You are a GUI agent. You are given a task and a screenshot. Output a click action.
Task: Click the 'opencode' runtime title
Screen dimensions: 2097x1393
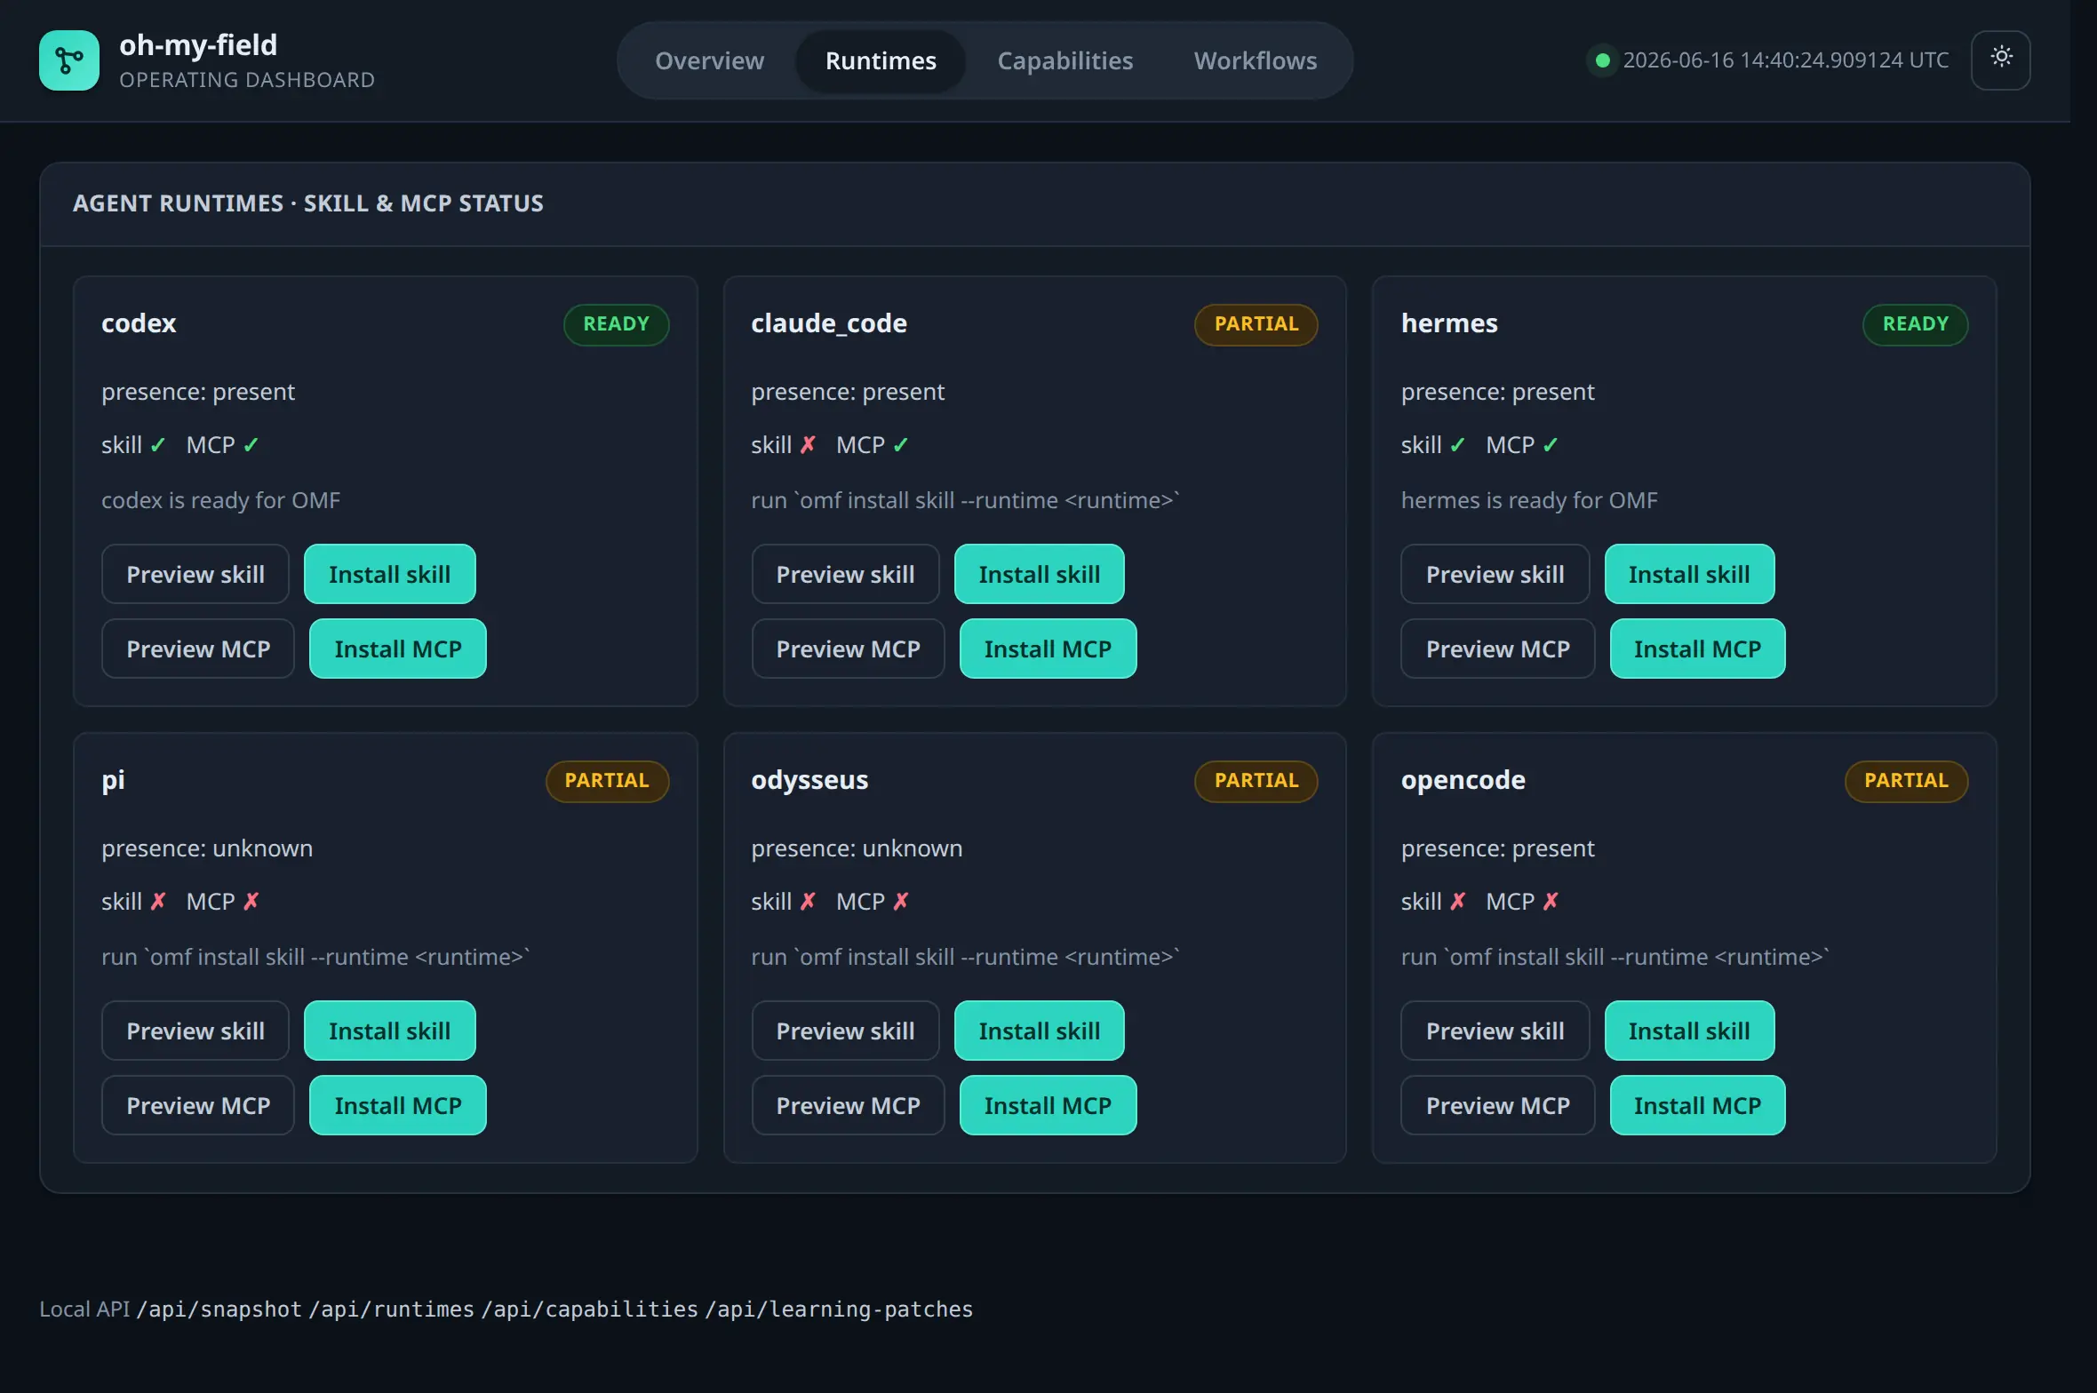pos(1463,780)
